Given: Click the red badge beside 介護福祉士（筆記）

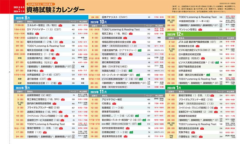Looking at the screenshot, I should click(201, 137).
